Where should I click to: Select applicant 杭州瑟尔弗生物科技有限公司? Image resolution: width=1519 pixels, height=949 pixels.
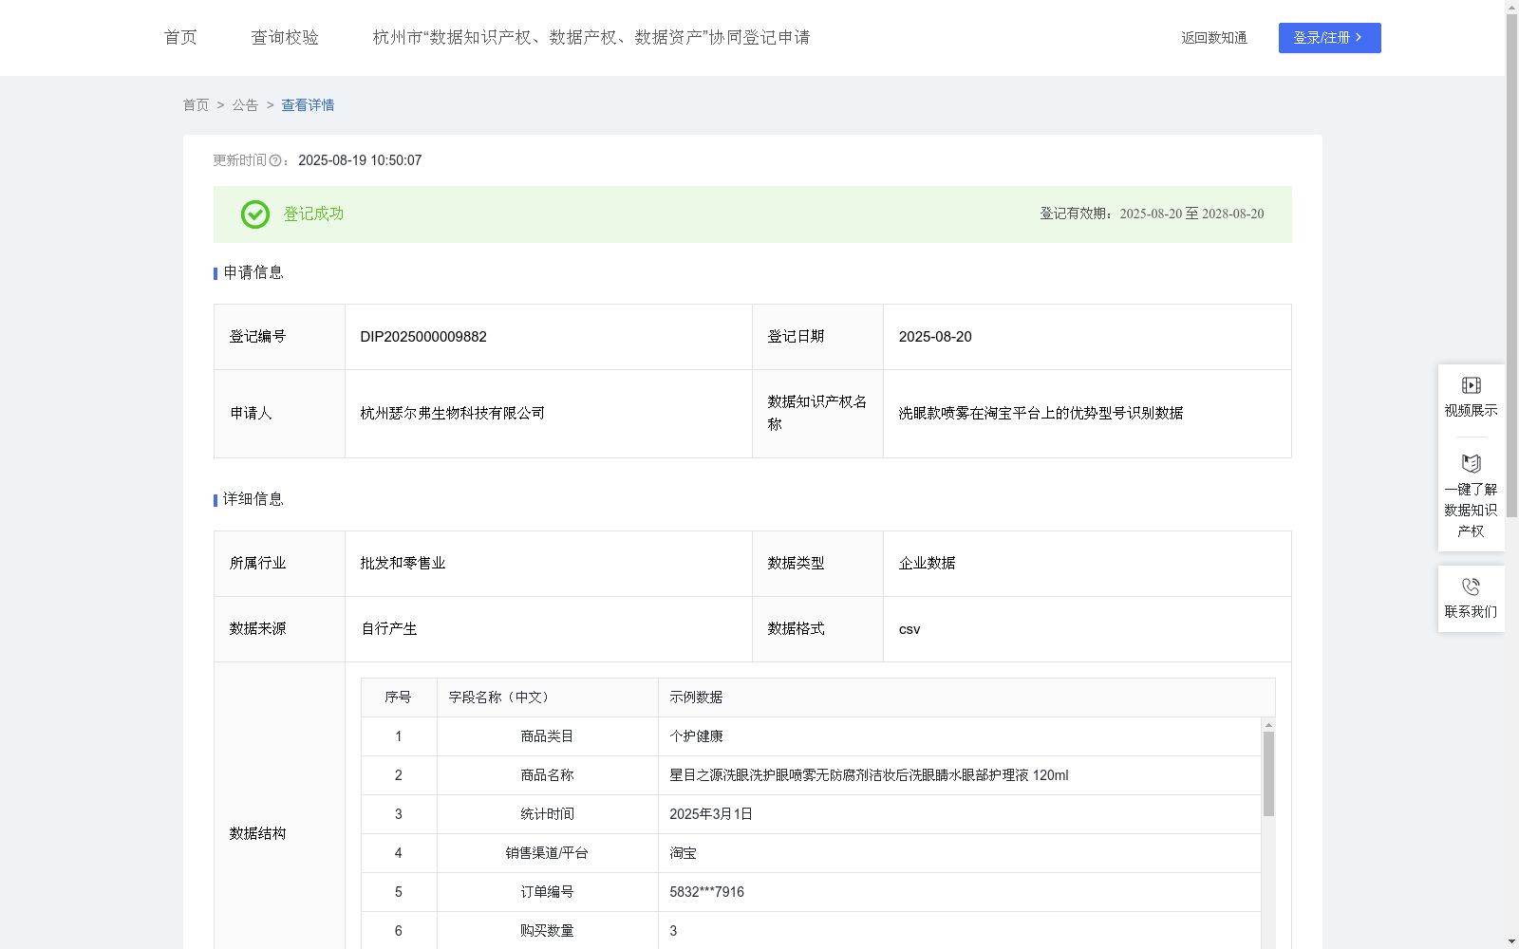point(453,413)
